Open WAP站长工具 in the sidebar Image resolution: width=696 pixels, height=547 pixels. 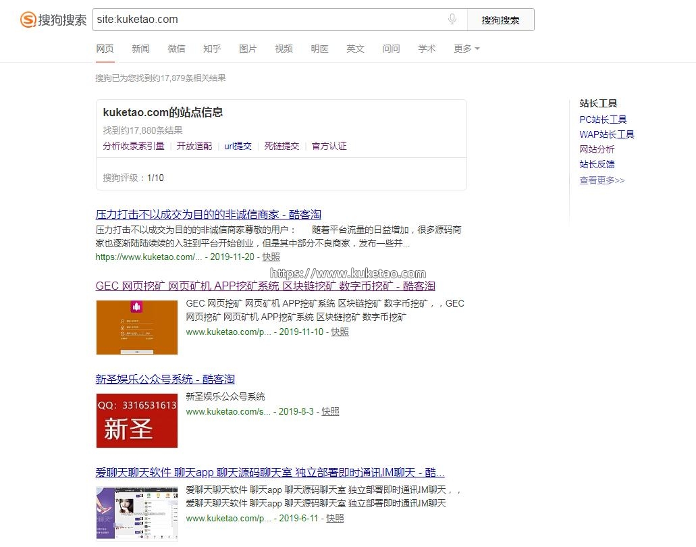point(606,134)
